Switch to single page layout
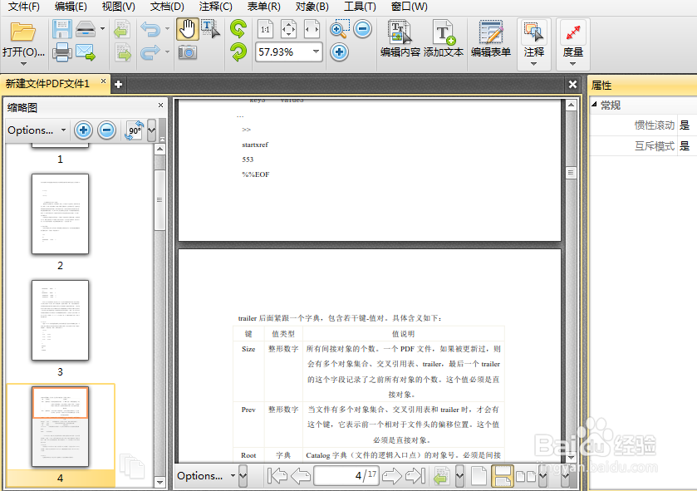Screen dimensions: 697x491 click(x=479, y=476)
